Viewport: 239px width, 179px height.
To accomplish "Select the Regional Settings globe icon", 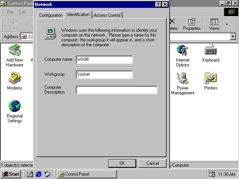I will click(x=15, y=106).
